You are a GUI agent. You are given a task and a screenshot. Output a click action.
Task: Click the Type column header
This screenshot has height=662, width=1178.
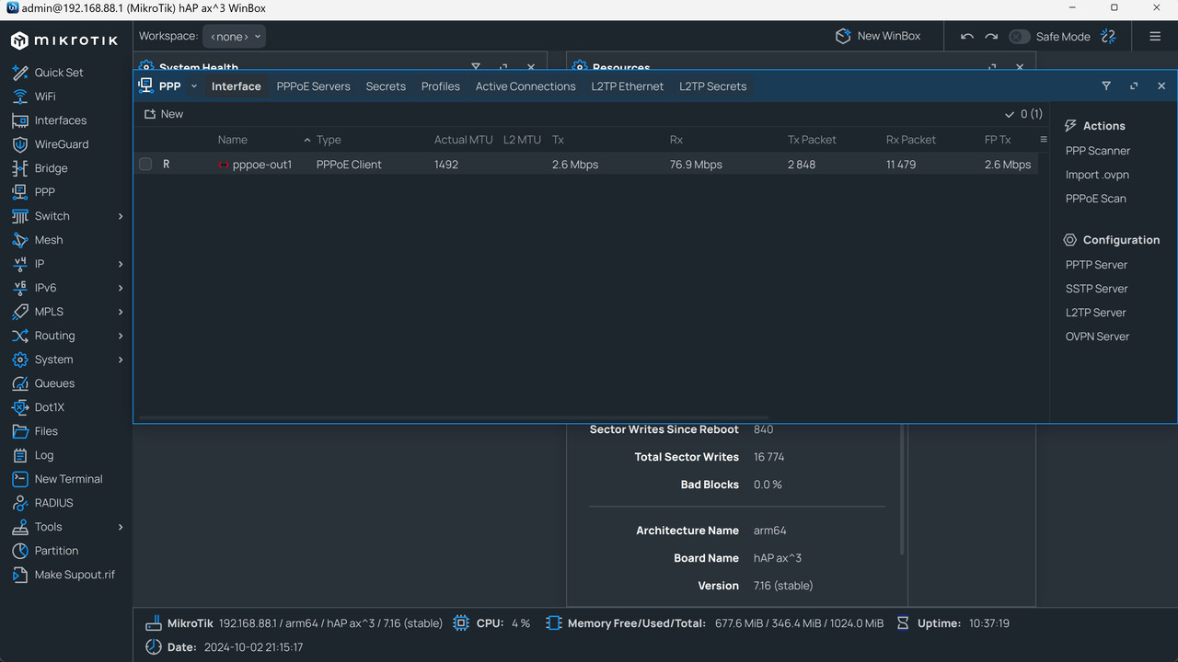tap(329, 140)
